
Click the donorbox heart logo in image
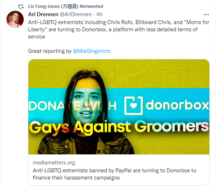coord(134,105)
